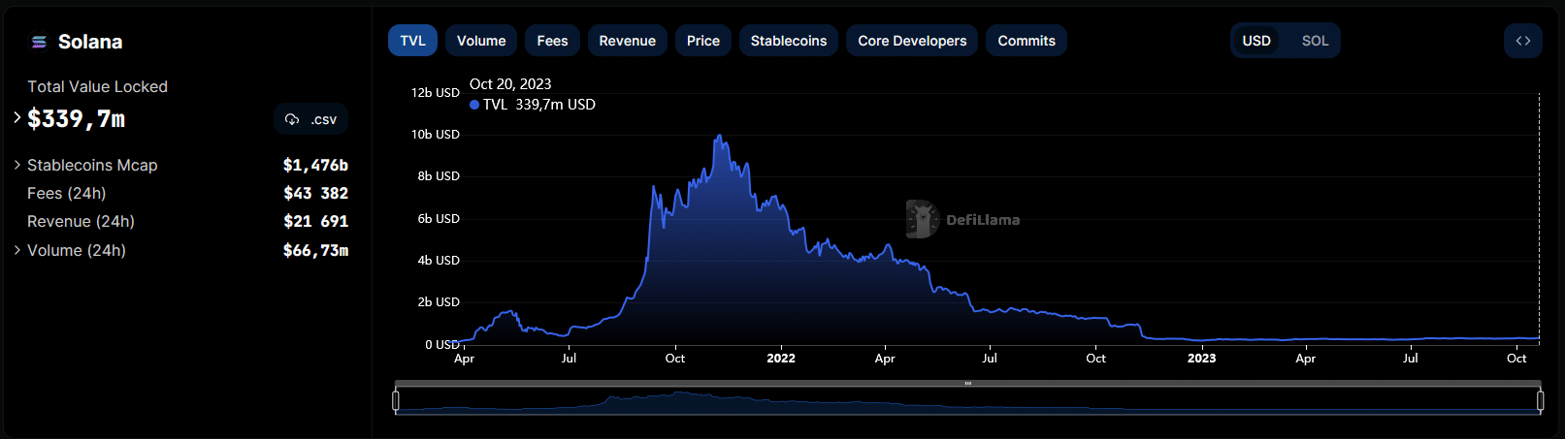The height and width of the screenshot is (439, 1565).
Task: Enable the Fees chart metric
Action: (552, 41)
